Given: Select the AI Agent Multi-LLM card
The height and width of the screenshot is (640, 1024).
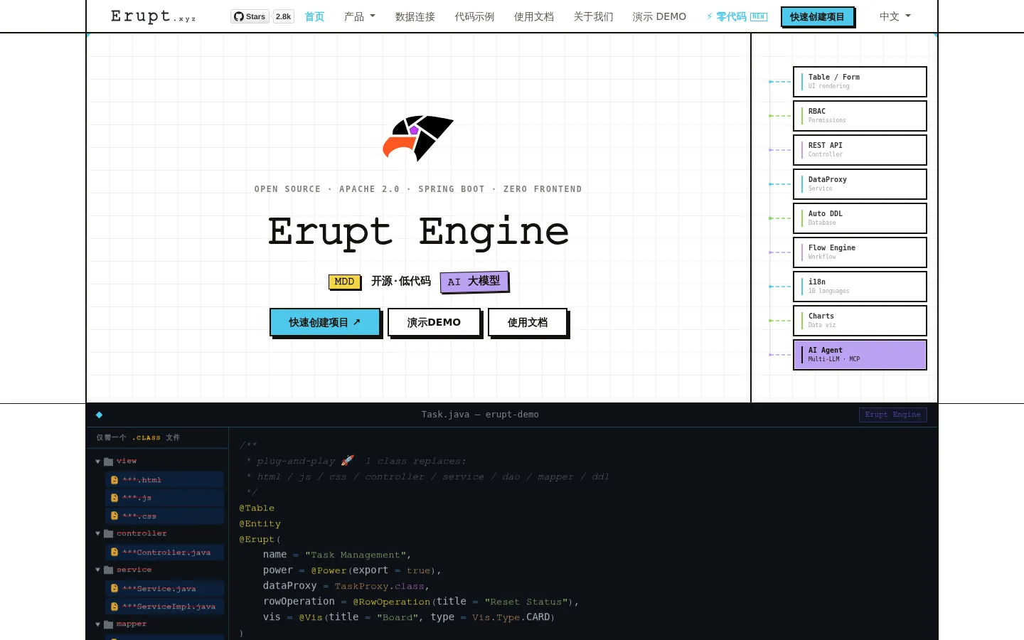Looking at the screenshot, I should [860, 355].
